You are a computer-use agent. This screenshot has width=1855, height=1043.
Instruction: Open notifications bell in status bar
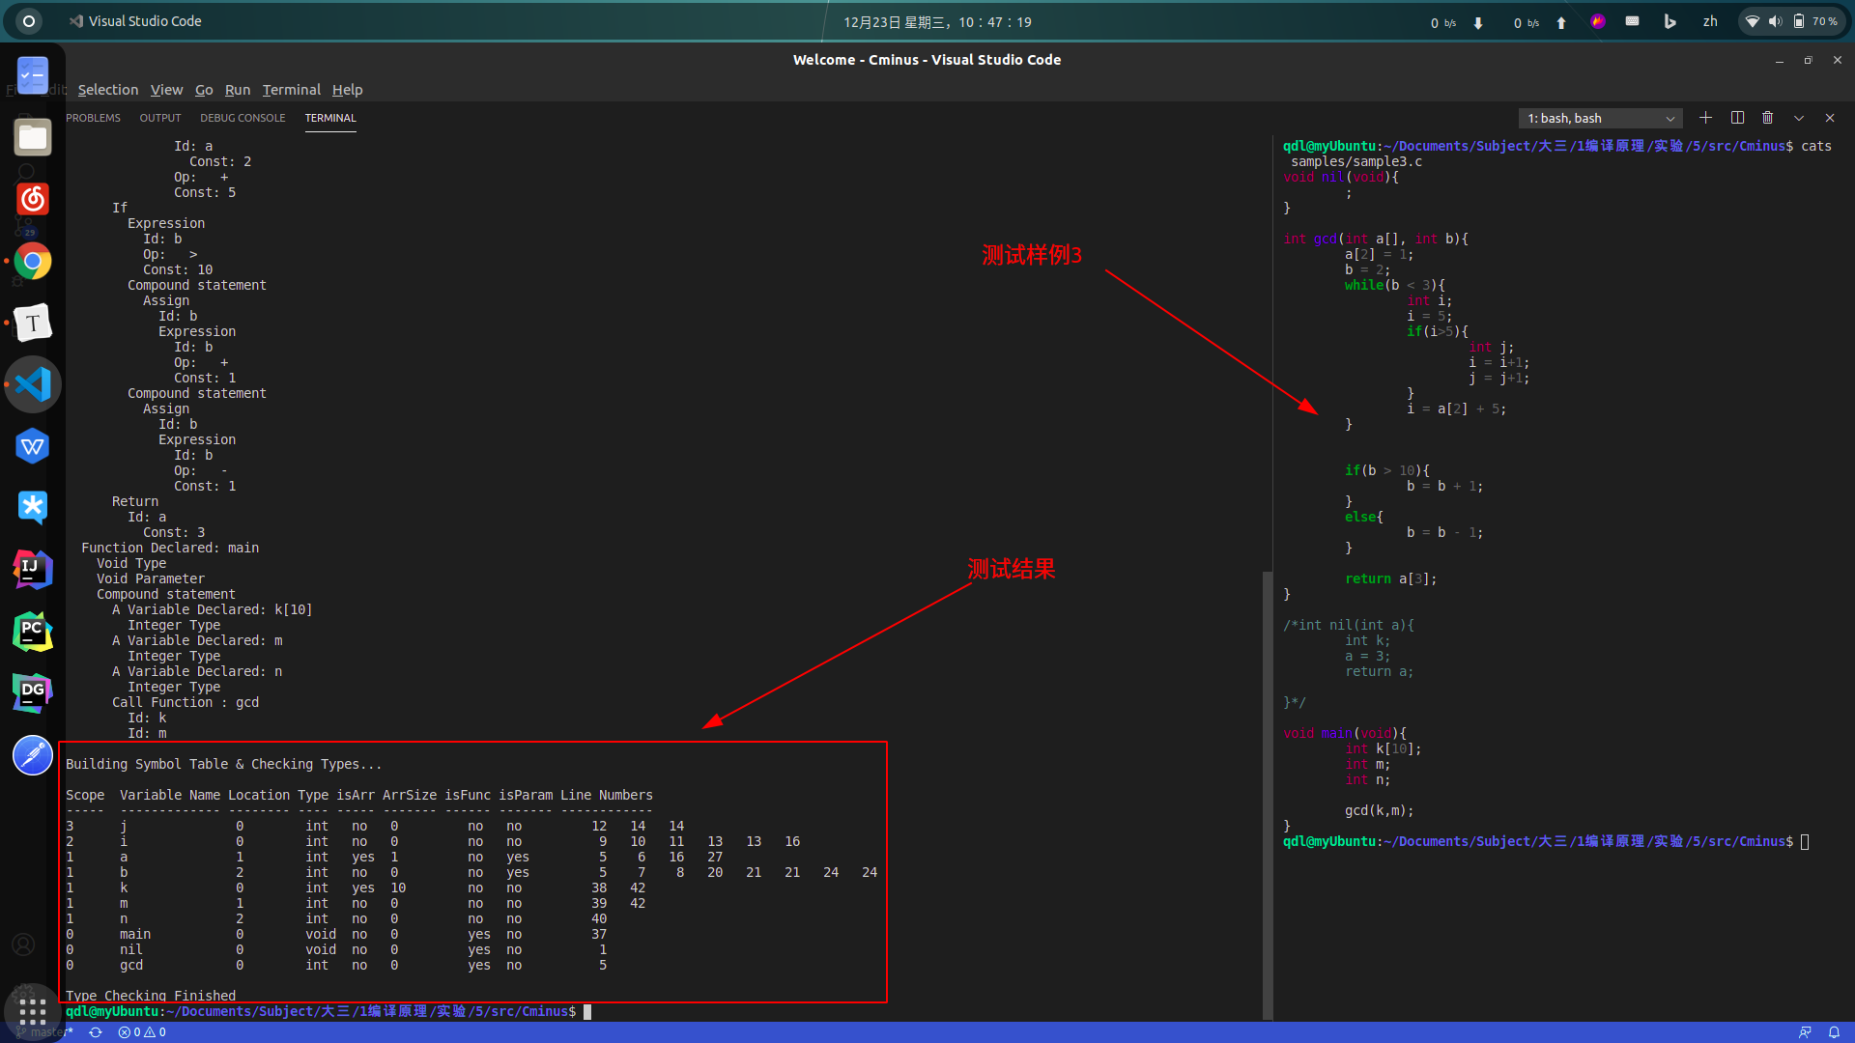(x=1834, y=1031)
